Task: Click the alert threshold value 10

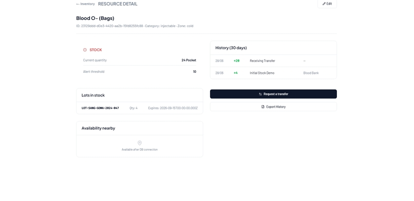Action: coord(195,72)
